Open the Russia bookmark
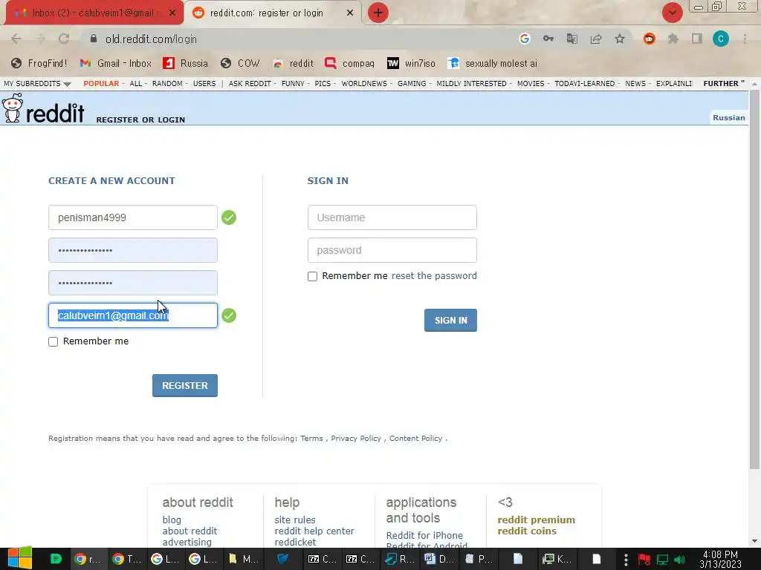Image resolution: width=761 pixels, height=570 pixels. pyautogui.click(x=185, y=63)
